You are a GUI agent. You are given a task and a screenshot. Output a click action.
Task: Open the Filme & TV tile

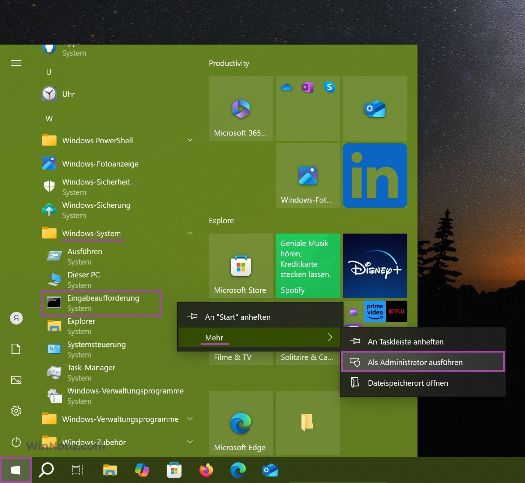(x=241, y=357)
